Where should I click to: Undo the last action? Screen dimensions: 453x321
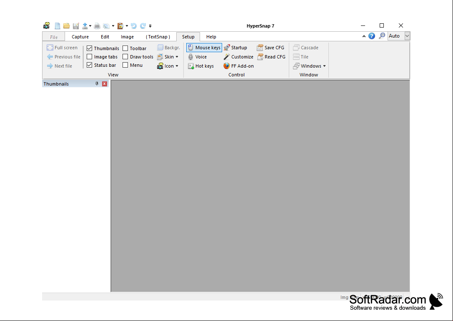[133, 26]
